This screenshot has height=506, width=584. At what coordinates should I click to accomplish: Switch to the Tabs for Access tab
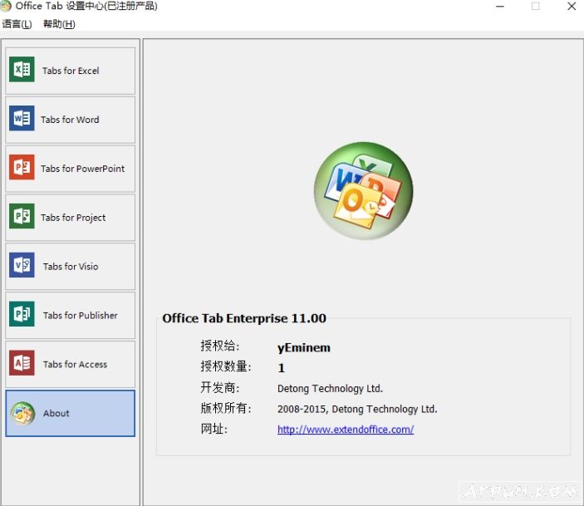[71, 364]
